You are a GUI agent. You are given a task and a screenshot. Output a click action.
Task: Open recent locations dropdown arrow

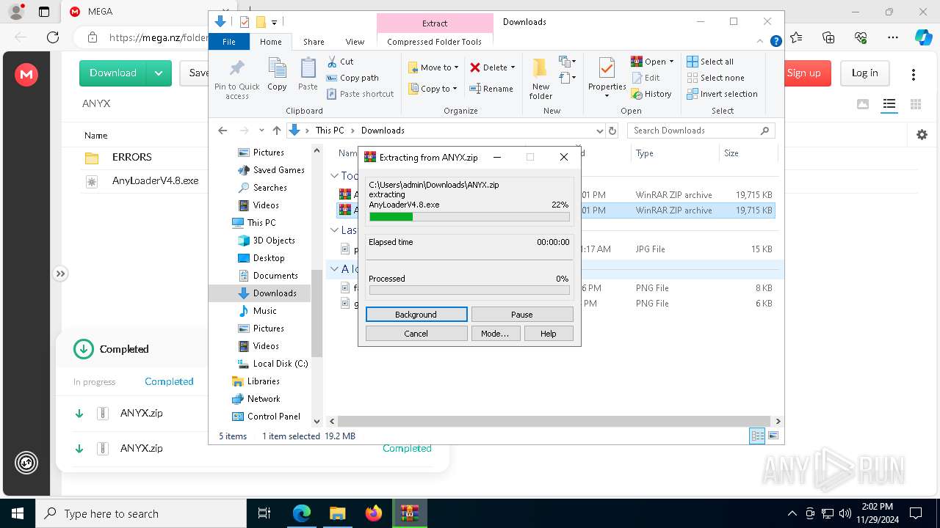(x=261, y=131)
